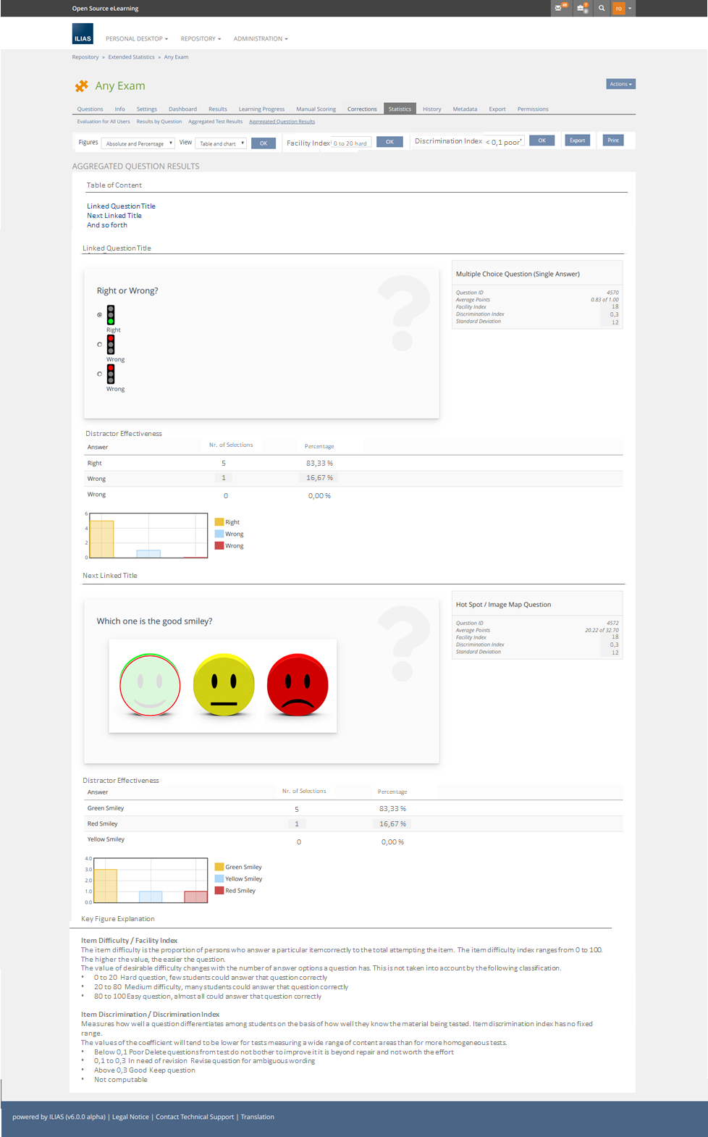Click the blue 'Yellow Smiley' legend swatch

[x=219, y=878]
